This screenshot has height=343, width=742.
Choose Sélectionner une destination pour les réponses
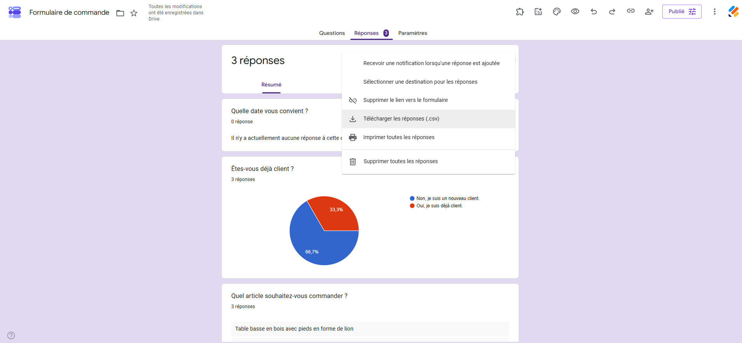[428, 82]
